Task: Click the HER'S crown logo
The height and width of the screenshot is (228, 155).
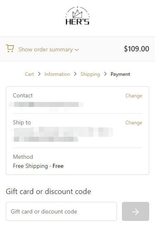Action: tap(77, 16)
